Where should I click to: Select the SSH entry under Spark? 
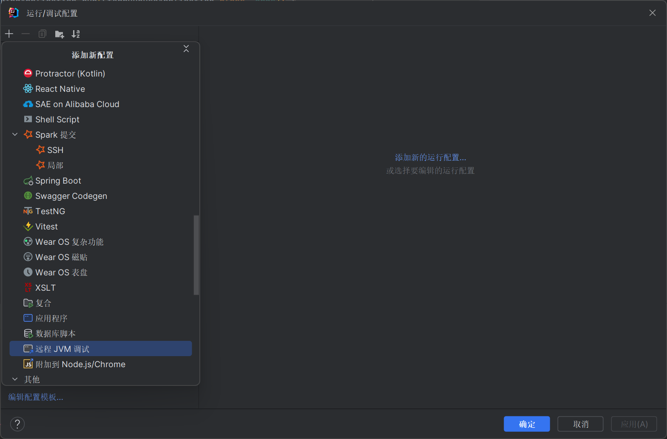tap(101, 150)
